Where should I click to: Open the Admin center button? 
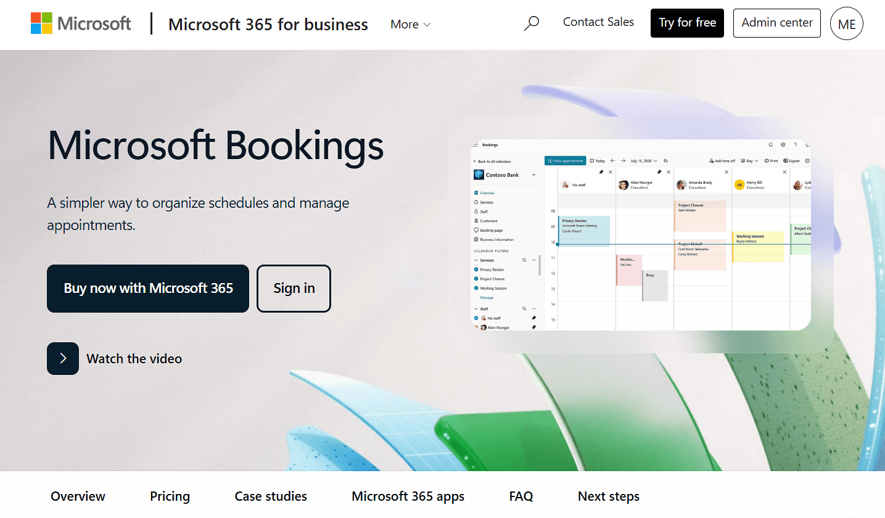(777, 23)
